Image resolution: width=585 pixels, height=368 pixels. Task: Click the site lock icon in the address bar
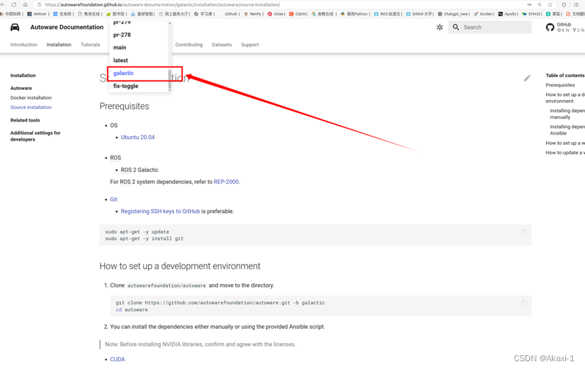tap(39, 5)
